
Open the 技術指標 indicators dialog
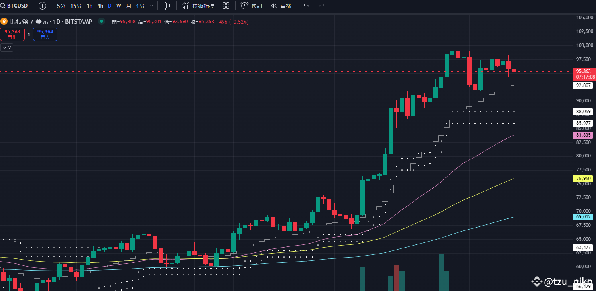199,6
